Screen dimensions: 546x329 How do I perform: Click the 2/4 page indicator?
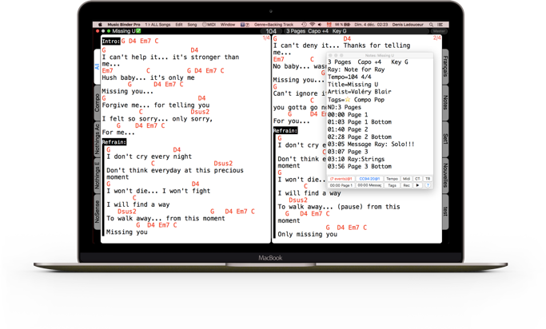coord(437,38)
